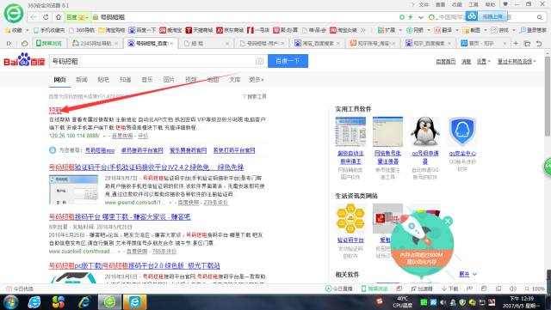Screen dimensions: 551x310
Task: Toggle the sound mute icon in status bar
Action: coord(513,289)
